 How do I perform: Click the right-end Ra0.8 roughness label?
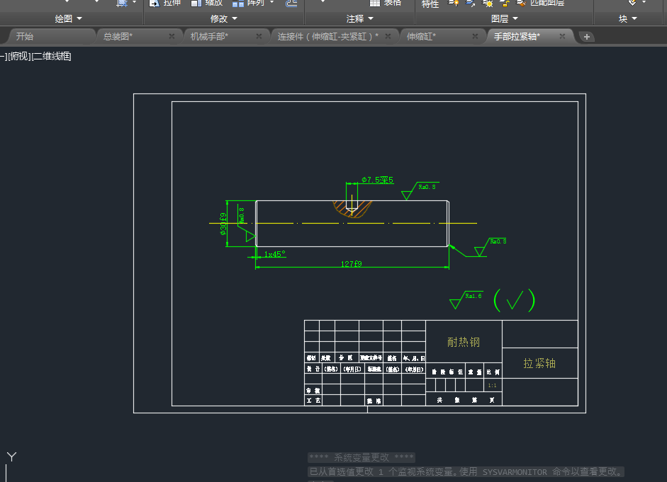498,241
